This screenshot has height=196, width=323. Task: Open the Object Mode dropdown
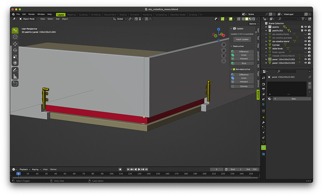pos(28,19)
